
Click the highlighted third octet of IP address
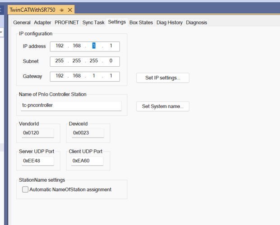click(94, 46)
